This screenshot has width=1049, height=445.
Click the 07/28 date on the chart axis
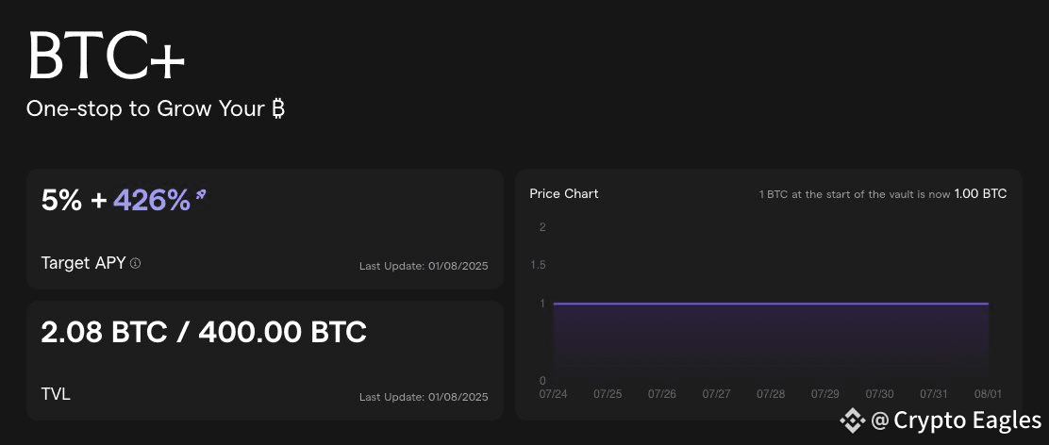point(771,394)
